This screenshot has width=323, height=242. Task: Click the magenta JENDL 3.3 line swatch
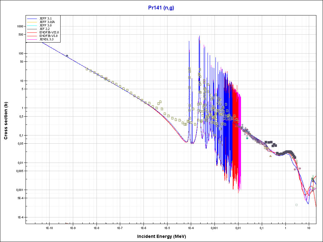[32, 39]
